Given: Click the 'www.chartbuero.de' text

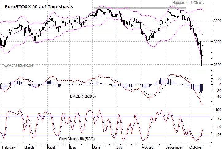Looking at the screenshot, I should click(18, 65).
